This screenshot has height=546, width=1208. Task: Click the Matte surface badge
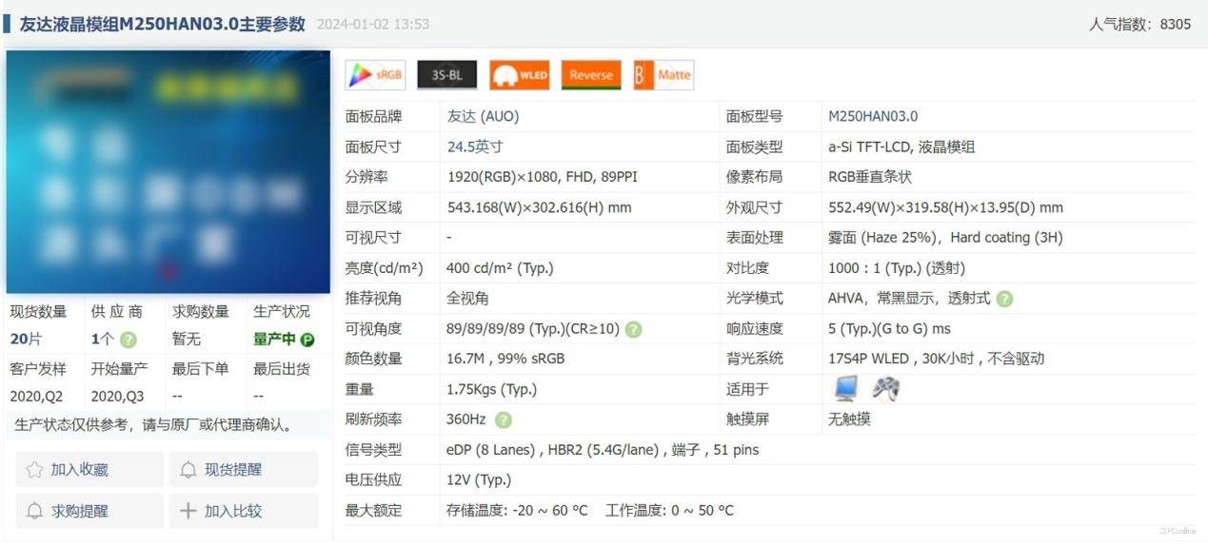[663, 75]
